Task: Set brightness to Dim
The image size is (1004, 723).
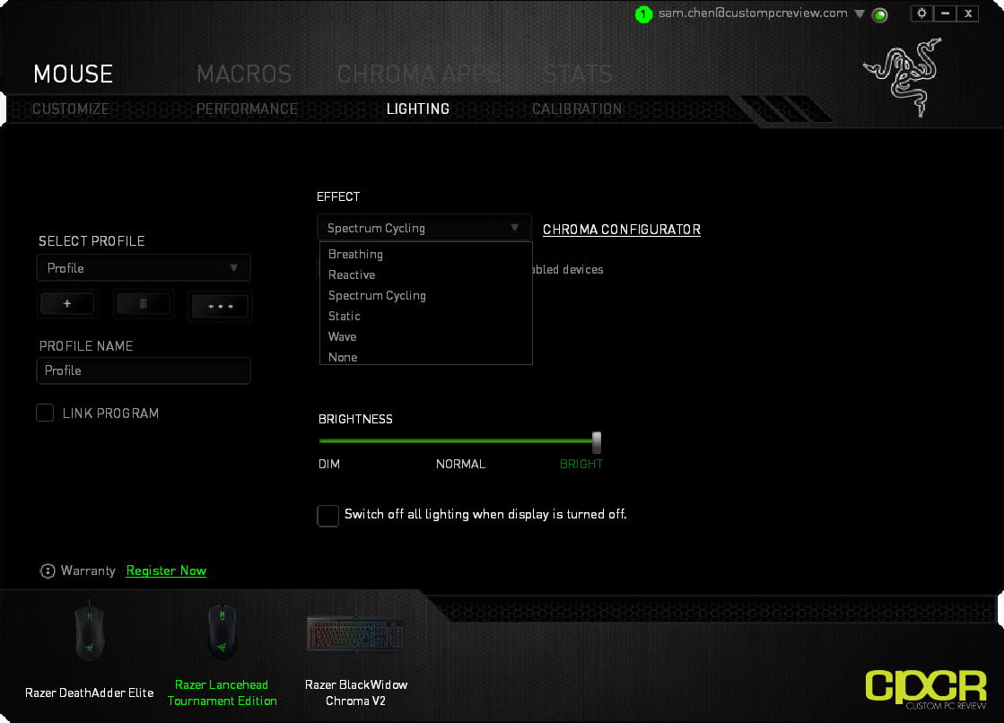Action: click(329, 464)
